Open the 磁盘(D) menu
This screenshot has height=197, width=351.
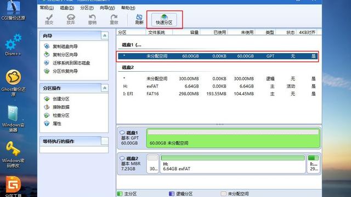tap(67, 8)
